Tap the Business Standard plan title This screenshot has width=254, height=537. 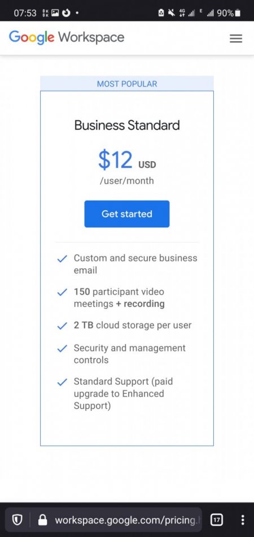click(127, 125)
